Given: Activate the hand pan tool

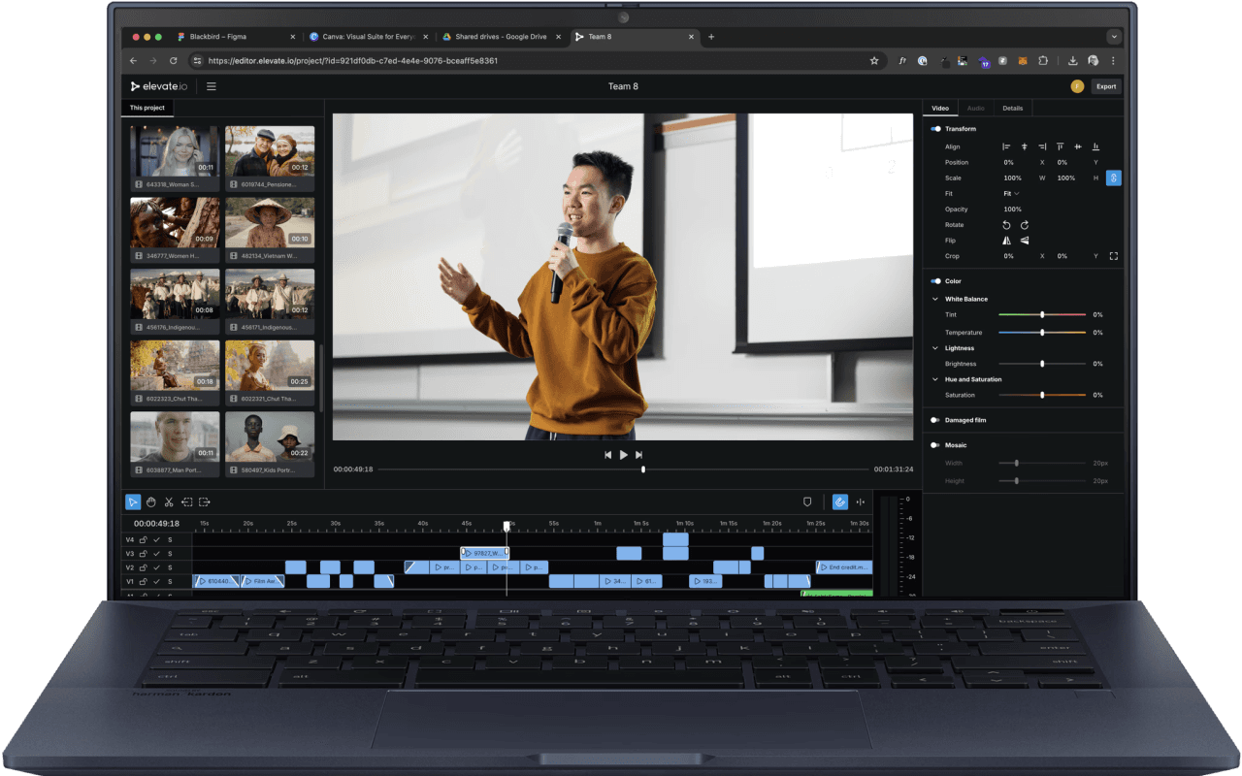Looking at the screenshot, I should click(150, 501).
